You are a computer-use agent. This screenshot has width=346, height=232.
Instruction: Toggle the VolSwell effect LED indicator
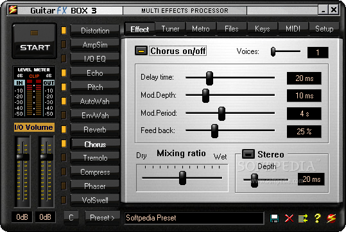coord(64,200)
